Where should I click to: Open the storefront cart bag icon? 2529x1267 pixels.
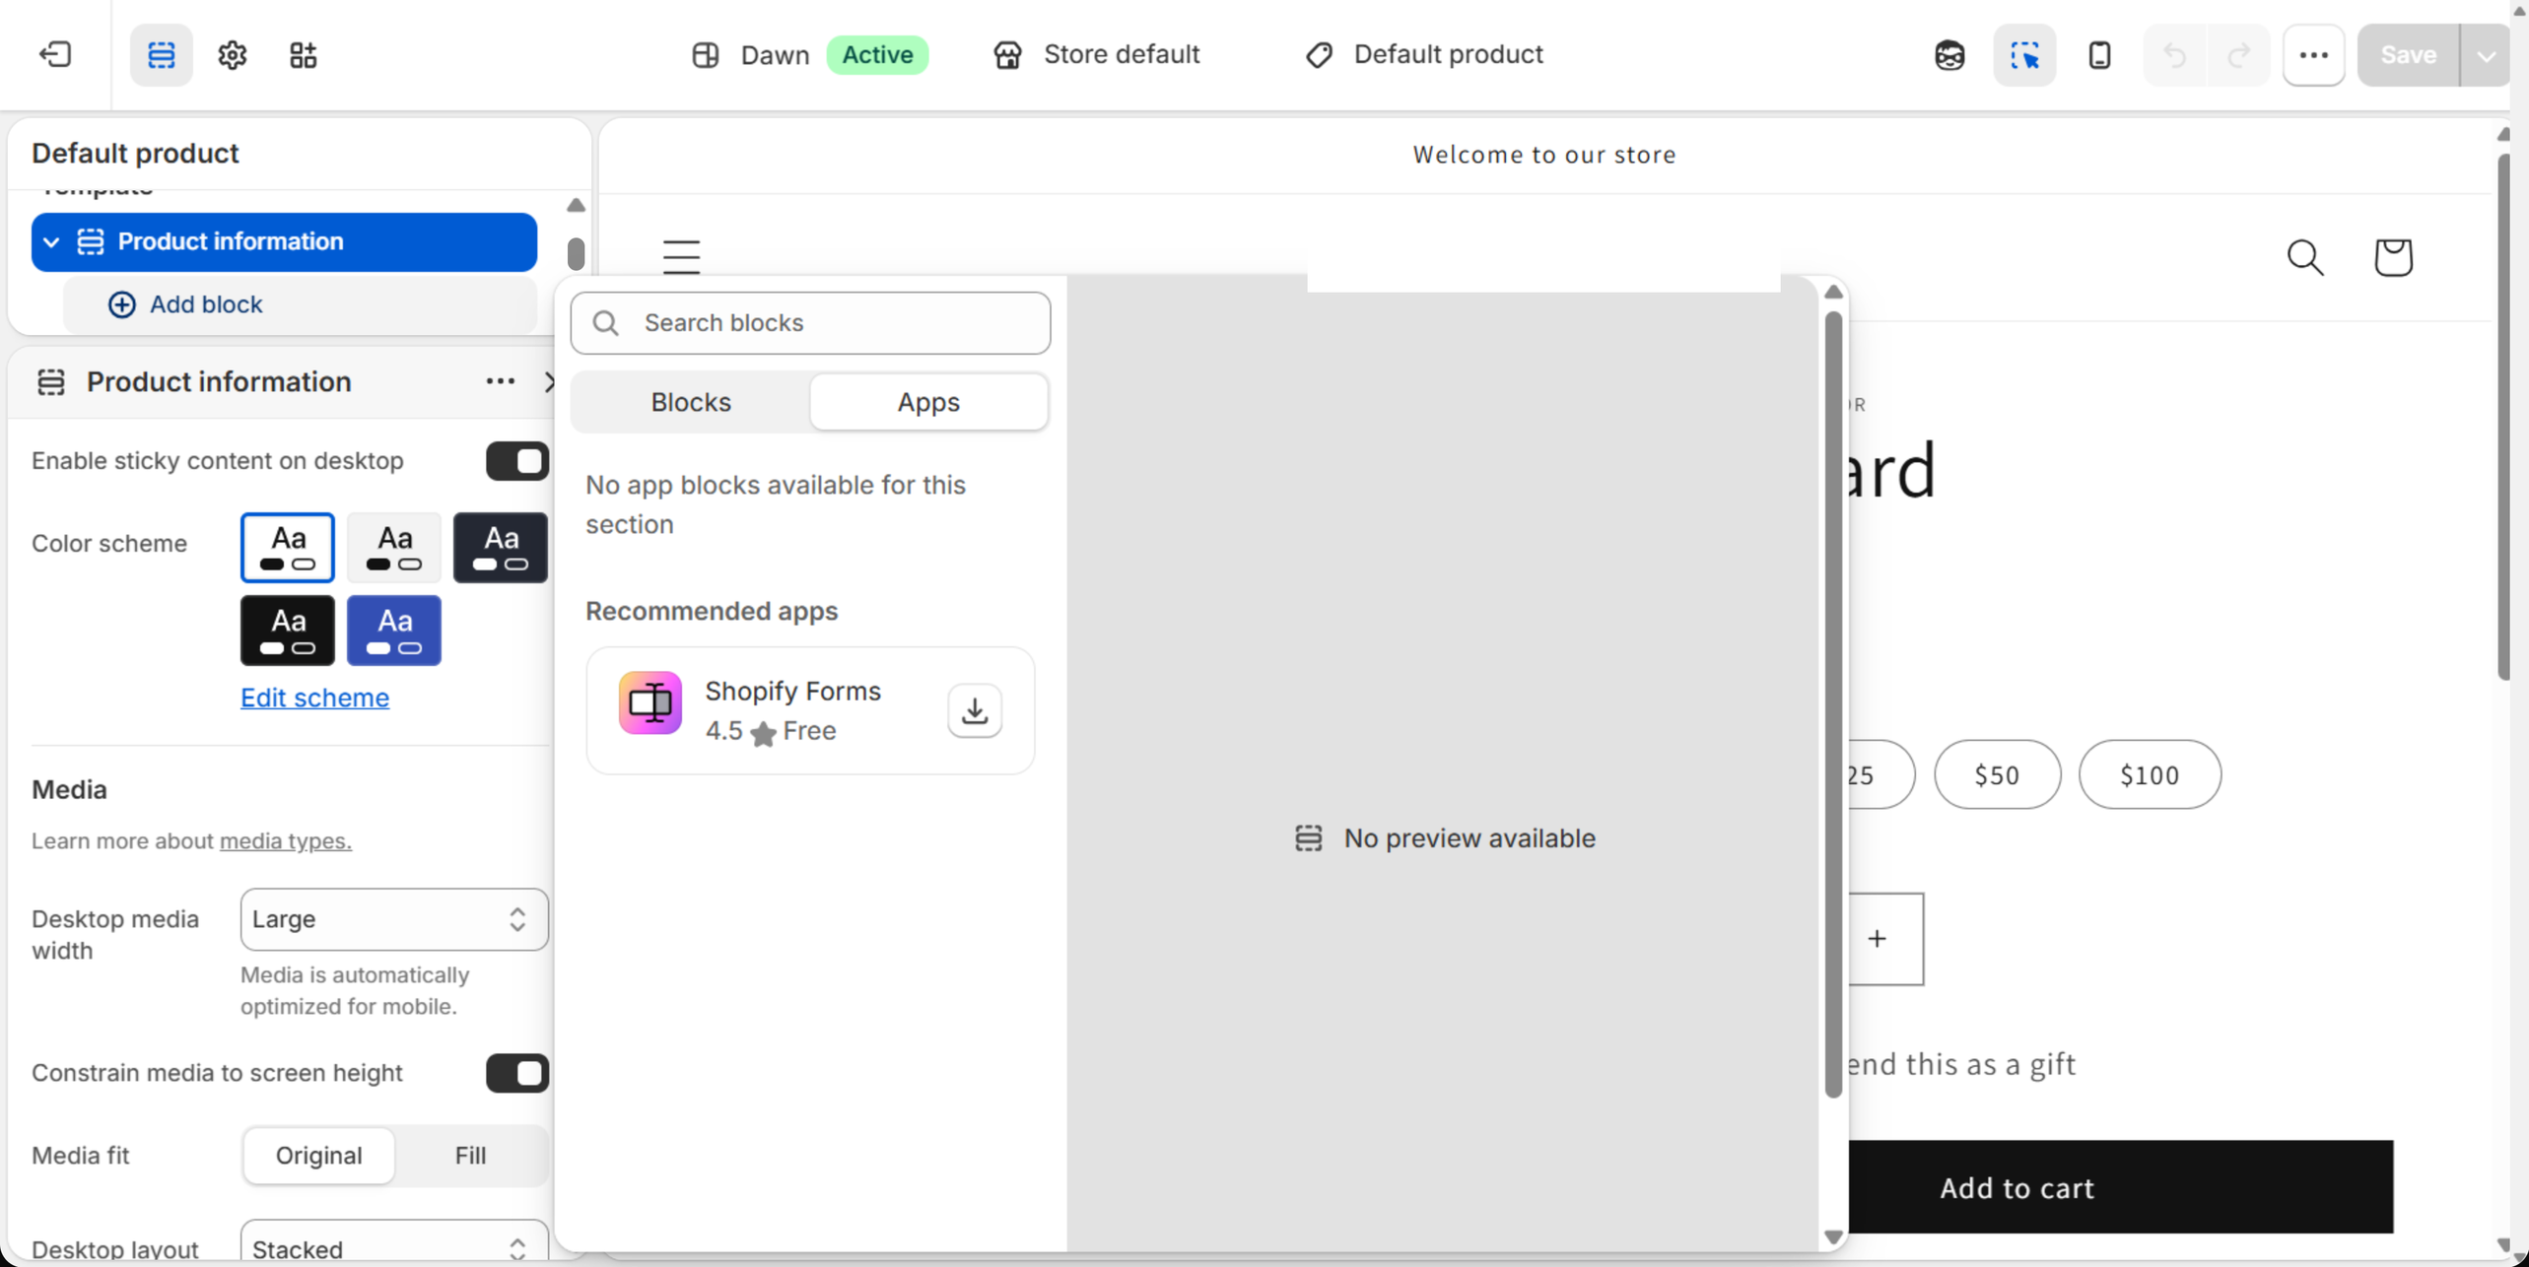2393,257
